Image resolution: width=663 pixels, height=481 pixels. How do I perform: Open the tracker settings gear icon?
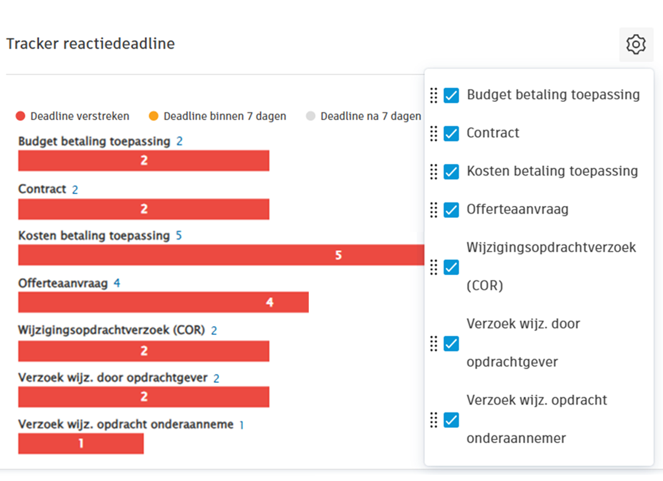click(x=636, y=44)
